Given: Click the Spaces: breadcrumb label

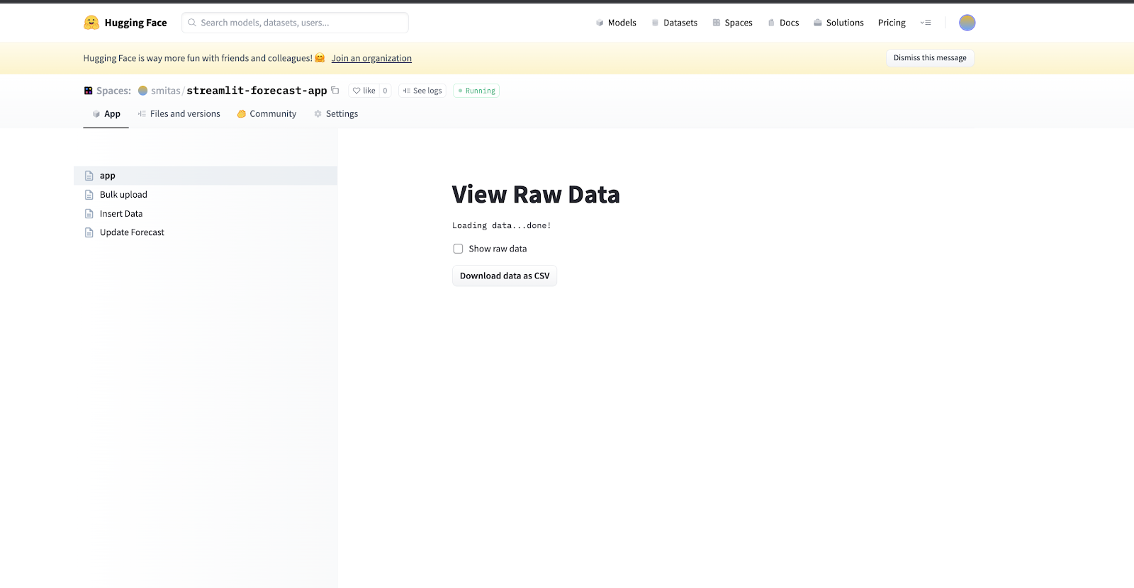Looking at the screenshot, I should [113, 91].
